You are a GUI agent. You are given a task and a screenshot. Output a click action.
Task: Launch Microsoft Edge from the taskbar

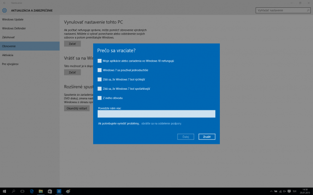pyautogui.click(x=31, y=191)
